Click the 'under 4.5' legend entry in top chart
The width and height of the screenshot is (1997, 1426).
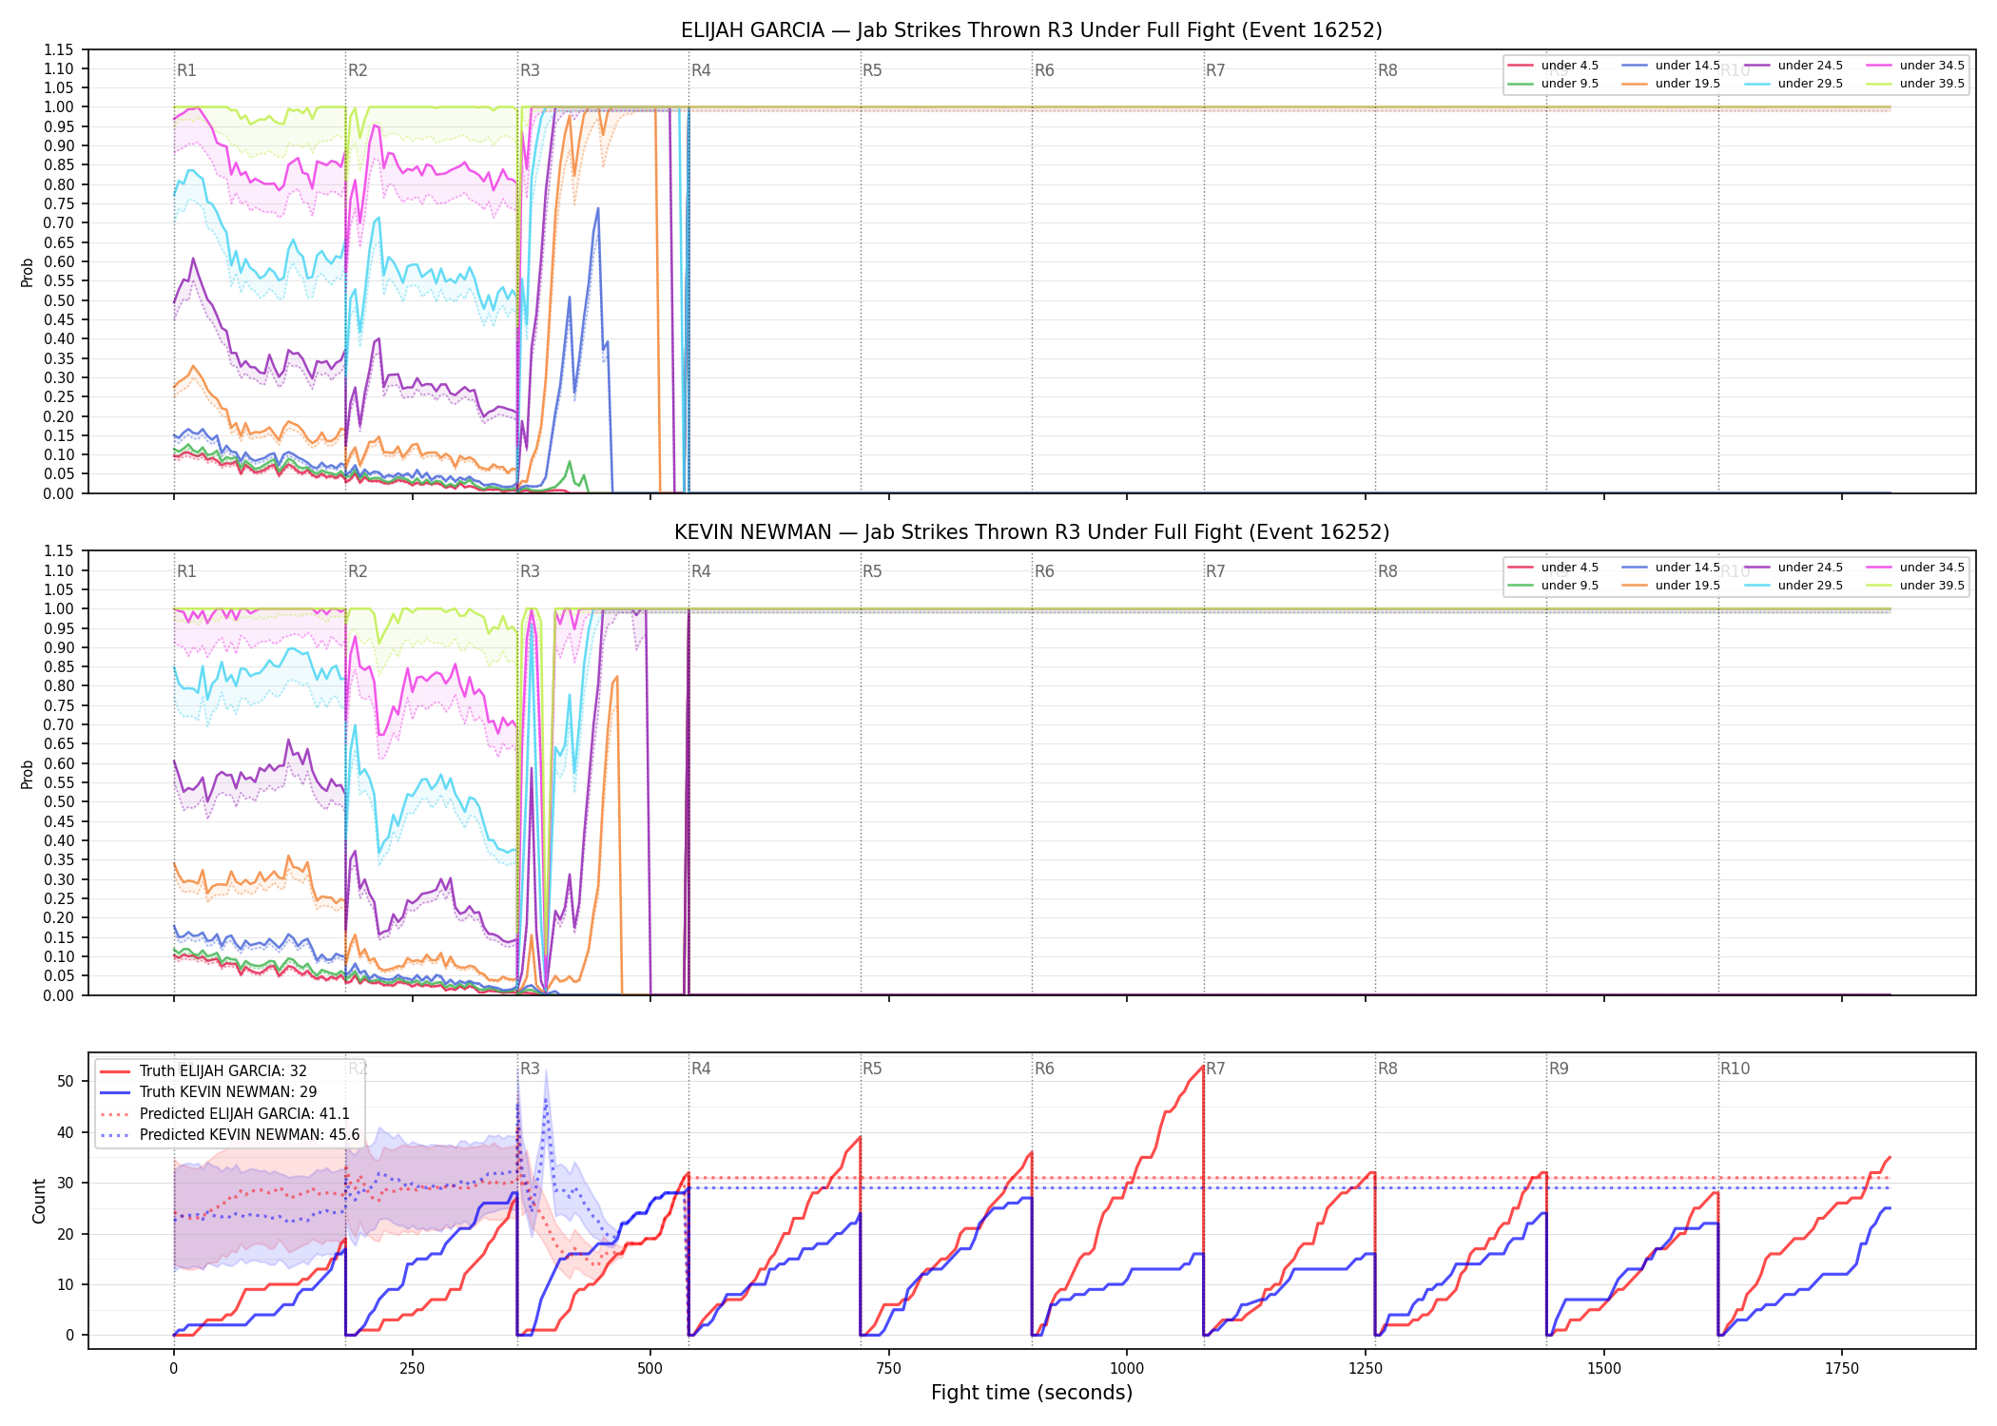1554,66
